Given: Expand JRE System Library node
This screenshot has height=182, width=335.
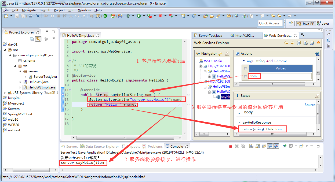Looking at the screenshot, I should [5, 93].
